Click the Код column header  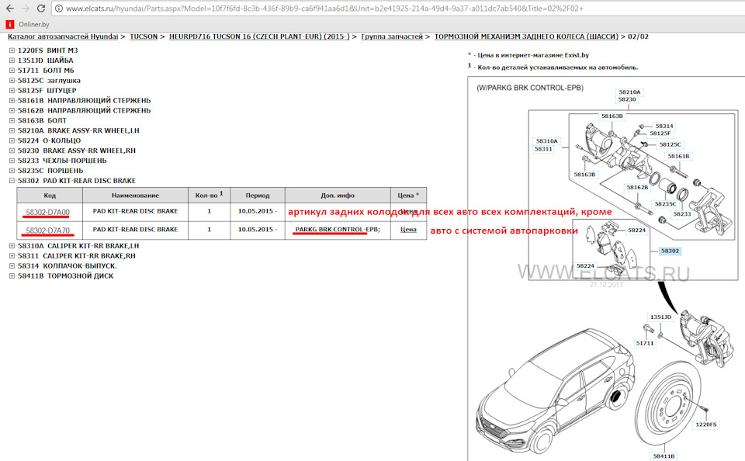tap(50, 196)
